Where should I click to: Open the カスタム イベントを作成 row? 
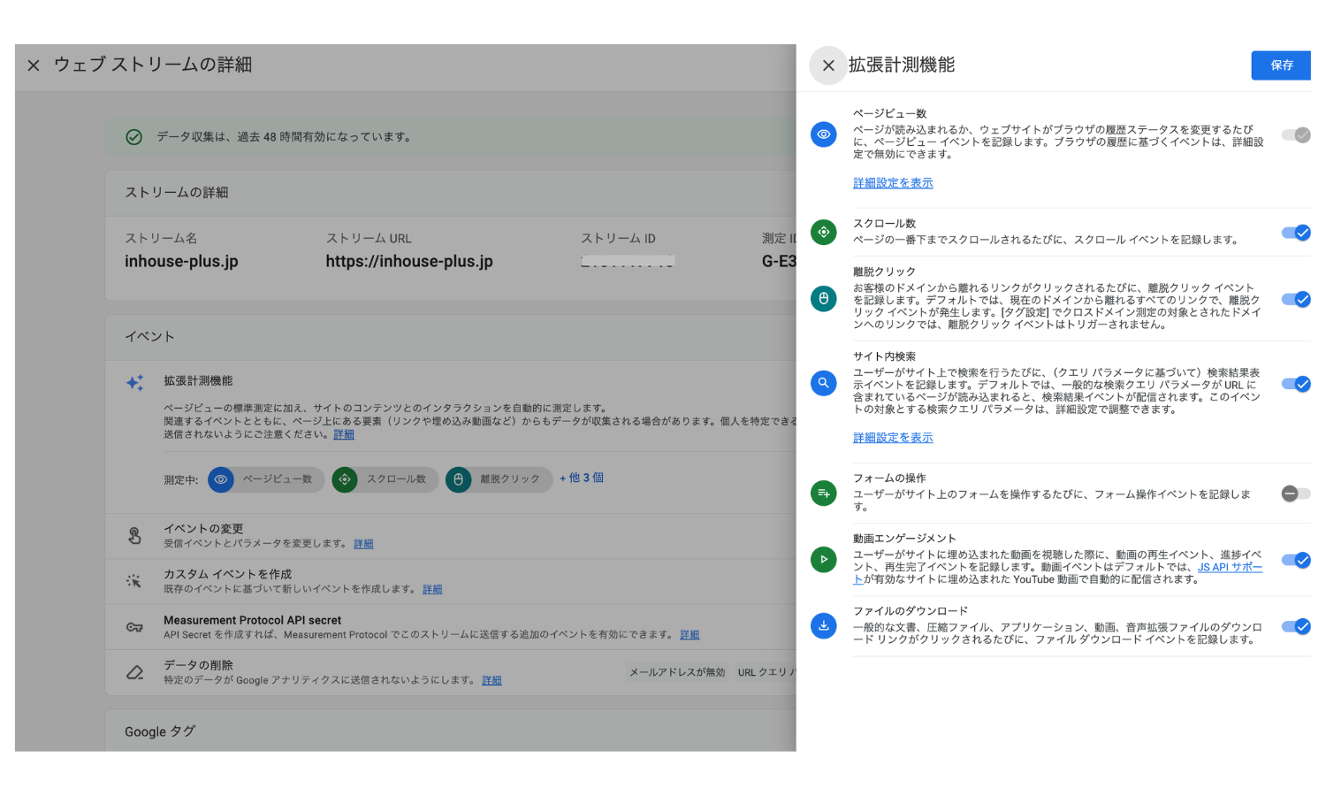[451, 581]
